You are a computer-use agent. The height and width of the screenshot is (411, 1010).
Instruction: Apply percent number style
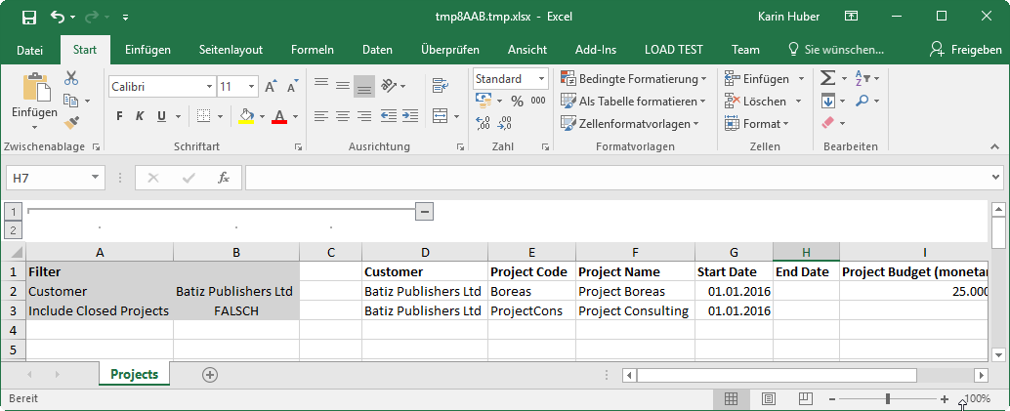(x=518, y=101)
